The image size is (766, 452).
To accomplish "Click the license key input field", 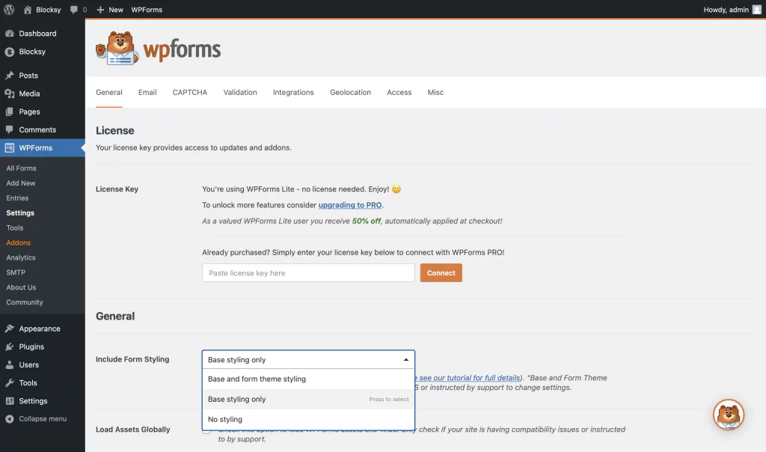I will [x=307, y=273].
